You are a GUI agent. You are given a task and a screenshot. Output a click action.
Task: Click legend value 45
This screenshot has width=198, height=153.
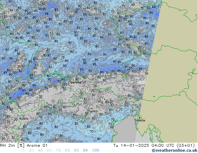pyautogui.click(x=40, y=151)
